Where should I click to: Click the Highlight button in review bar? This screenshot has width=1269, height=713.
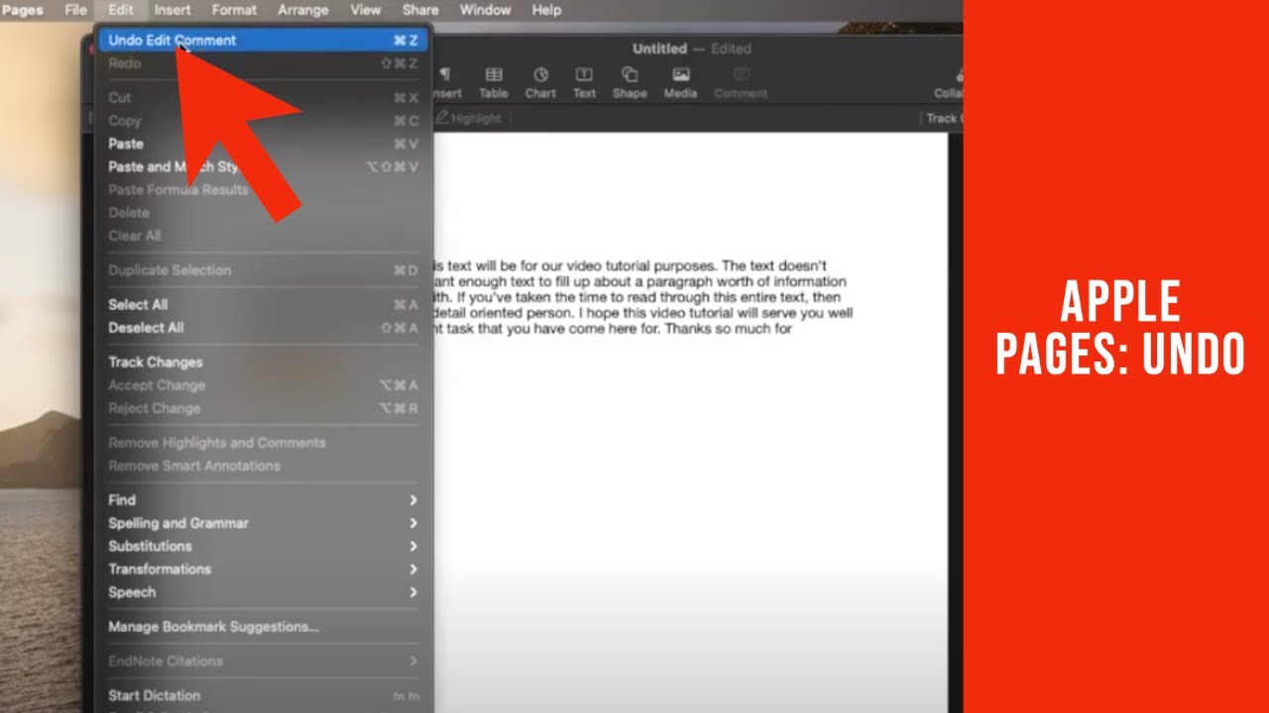[469, 118]
